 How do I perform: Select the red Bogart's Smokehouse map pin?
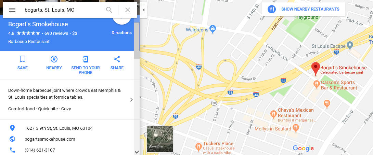(316, 69)
